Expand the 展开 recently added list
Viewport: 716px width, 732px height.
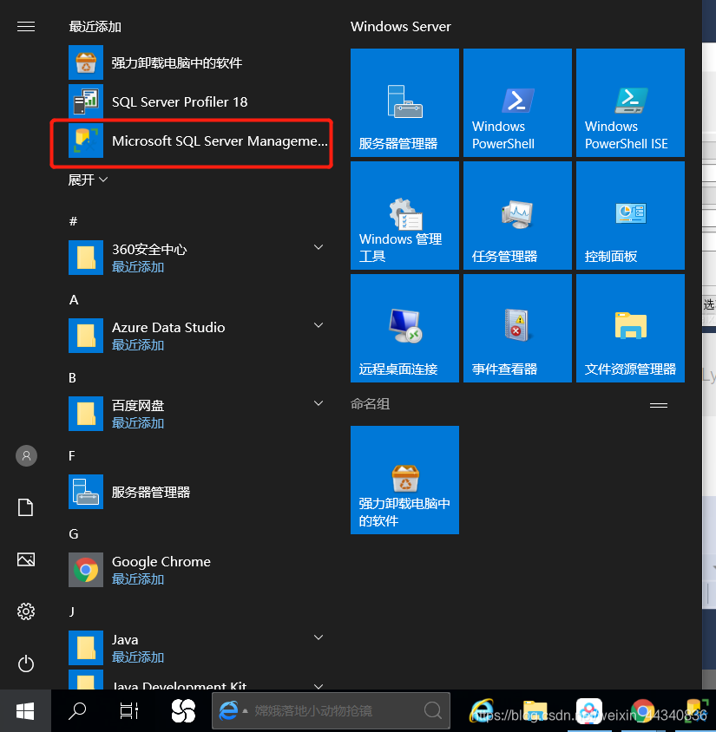coord(88,180)
